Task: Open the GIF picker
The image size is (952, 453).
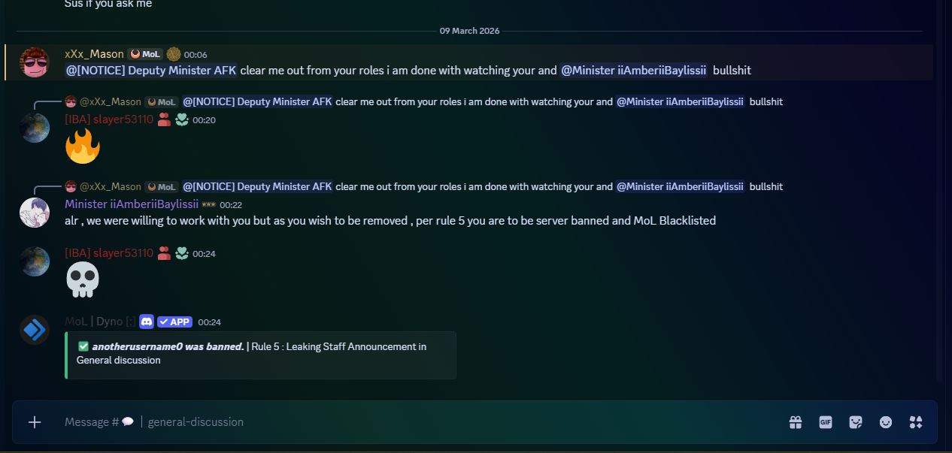Action: coord(826,422)
